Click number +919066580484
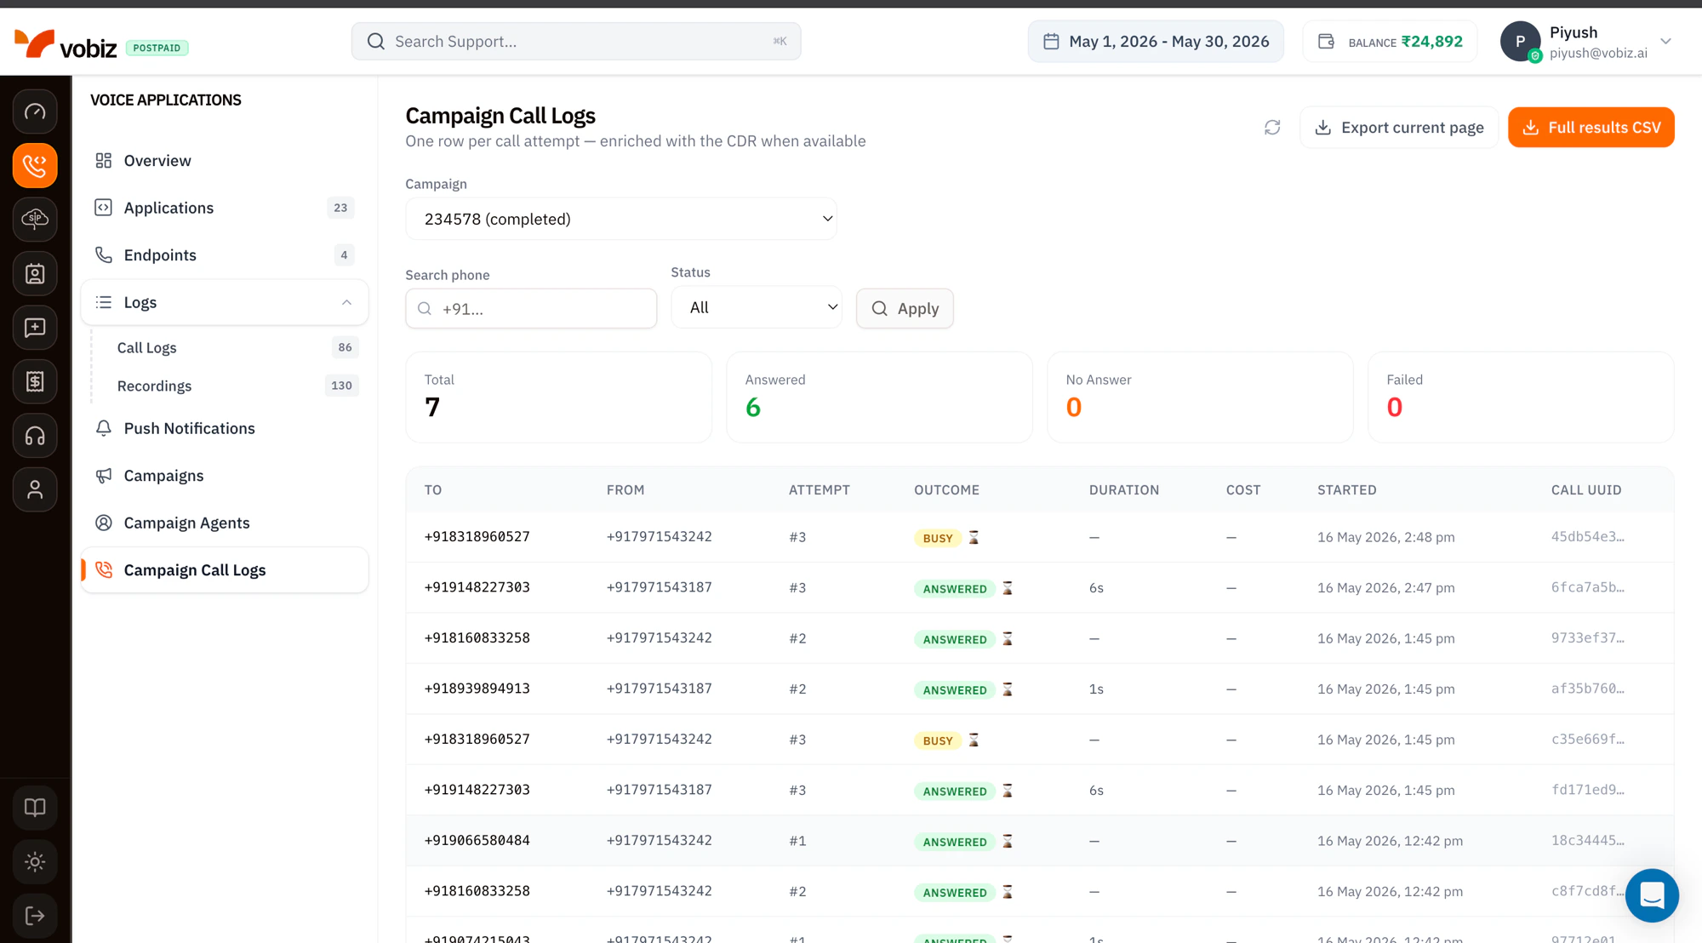The image size is (1702, 943). tap(477, 840)
